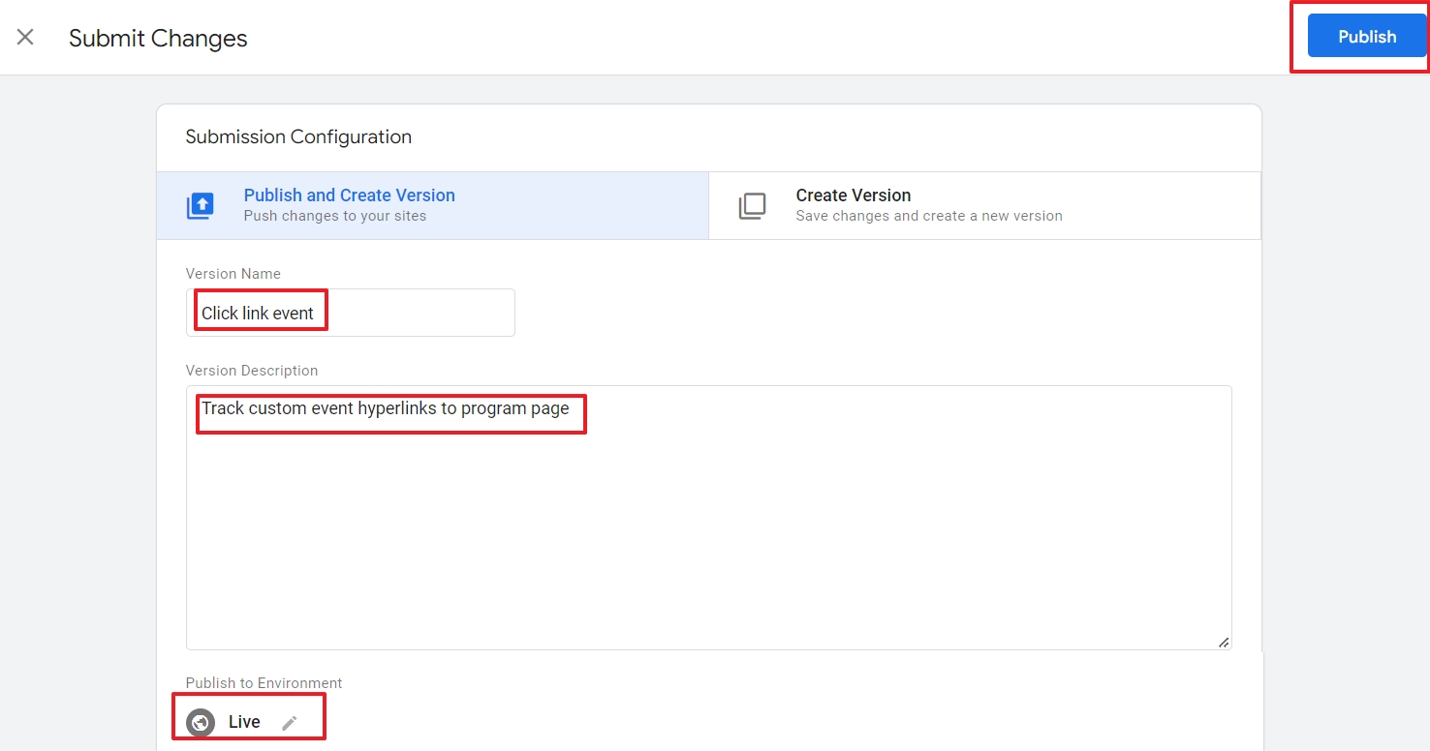Click the 'Version Name' label

click(233, 274)
